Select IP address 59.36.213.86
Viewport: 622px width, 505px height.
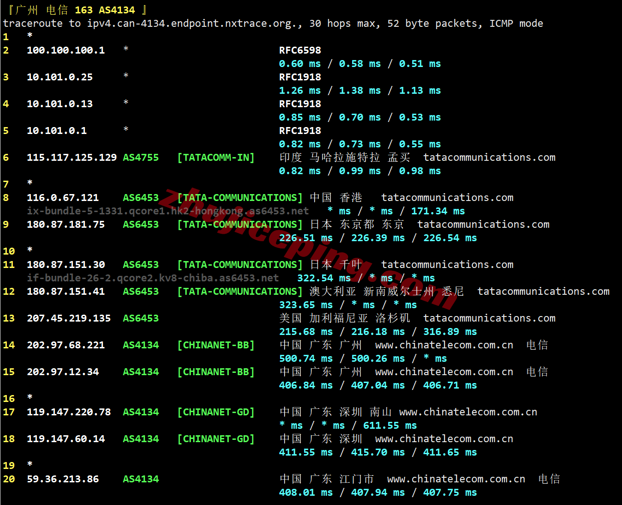point(63,479)
